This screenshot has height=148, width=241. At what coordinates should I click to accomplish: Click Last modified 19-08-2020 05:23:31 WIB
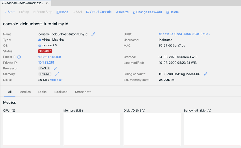178,63
